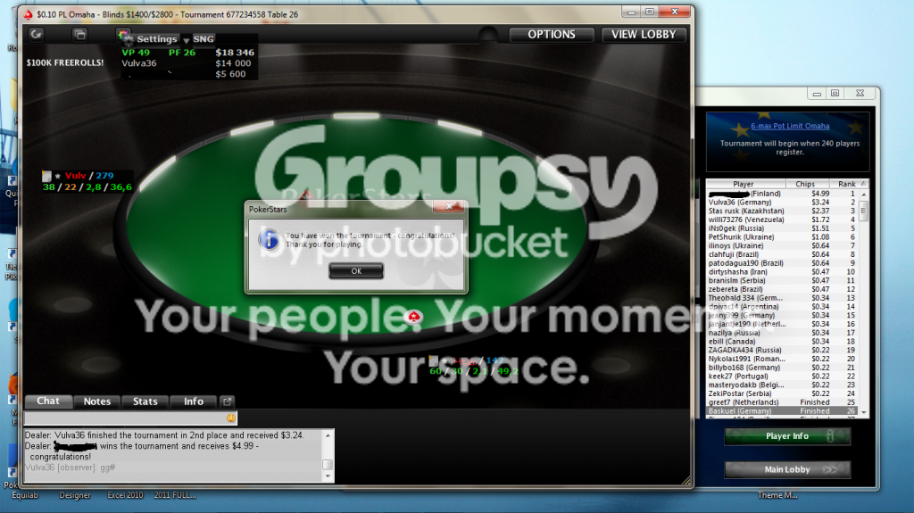
Task: Click the $100K FREEROLLS! banner
Action: [64, 62]
